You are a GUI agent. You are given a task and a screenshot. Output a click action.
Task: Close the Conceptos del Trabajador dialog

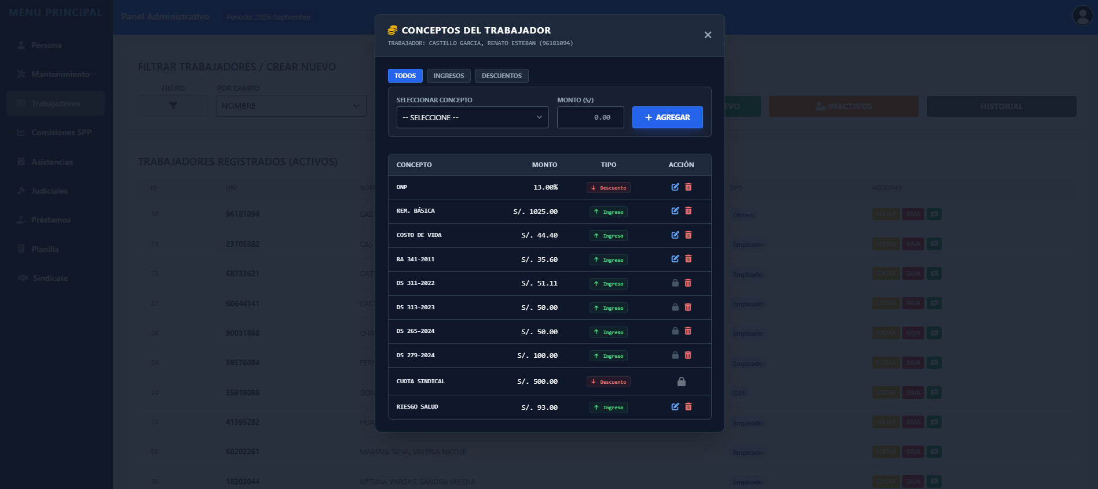tap(708, 35)
